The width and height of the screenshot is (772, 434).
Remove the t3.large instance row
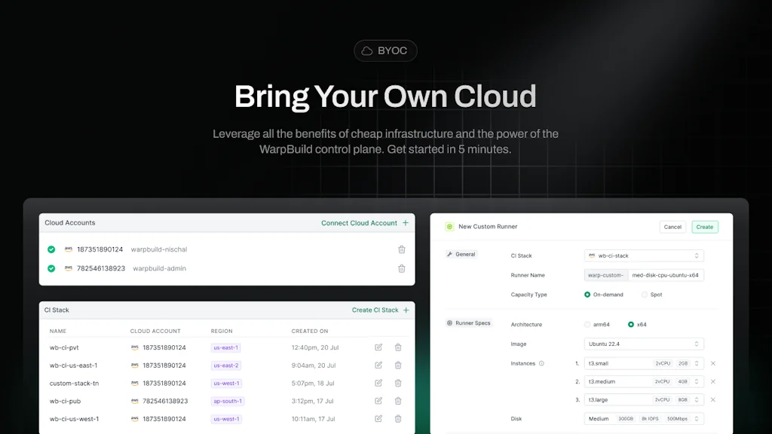712,399
